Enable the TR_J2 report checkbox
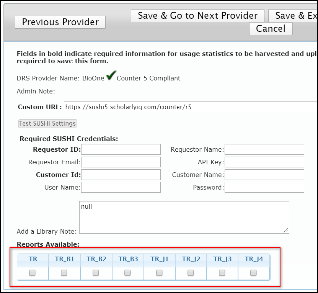This screenshot has height=293, width=318. point(191,273)
